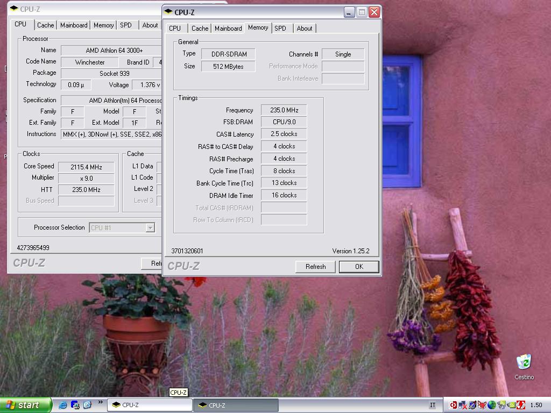Click the FSB:DRAM value CPU/9.0
Screen dimensions: 551x413
click(284, 122)
